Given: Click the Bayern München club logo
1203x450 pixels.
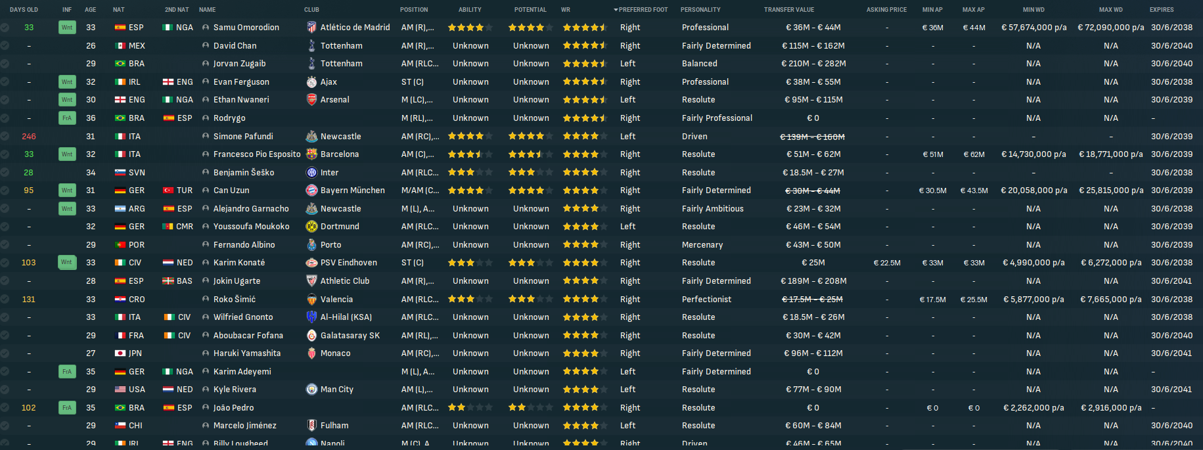Looking at the screenshot, I should click(311, 191).
